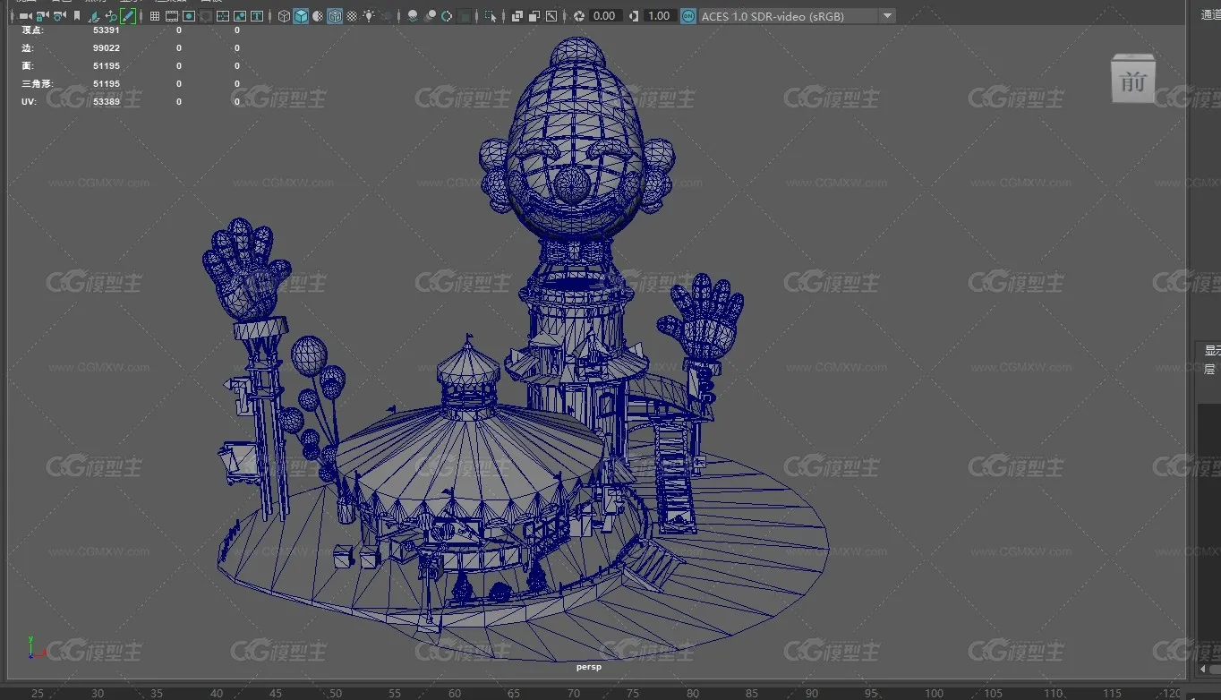Click the Image Plane icon
This screenshot has width=1221, height=700.
point(94,16)
